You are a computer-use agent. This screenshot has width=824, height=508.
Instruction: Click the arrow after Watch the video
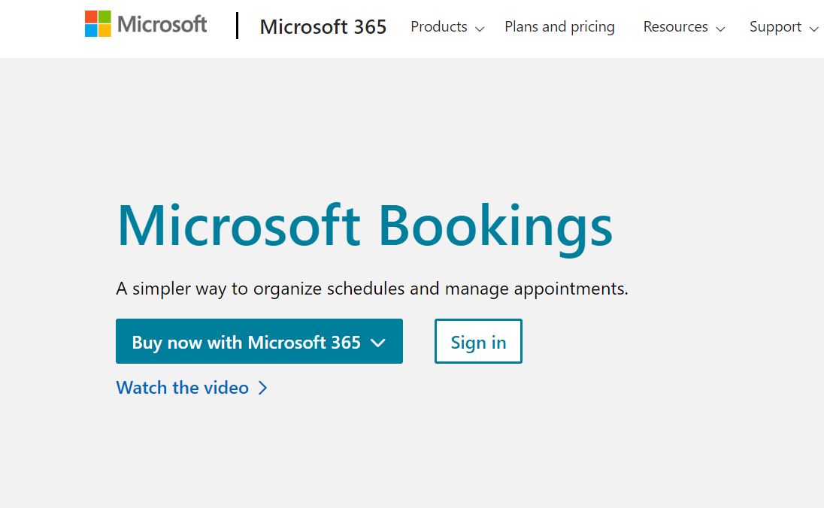(262, 388)
